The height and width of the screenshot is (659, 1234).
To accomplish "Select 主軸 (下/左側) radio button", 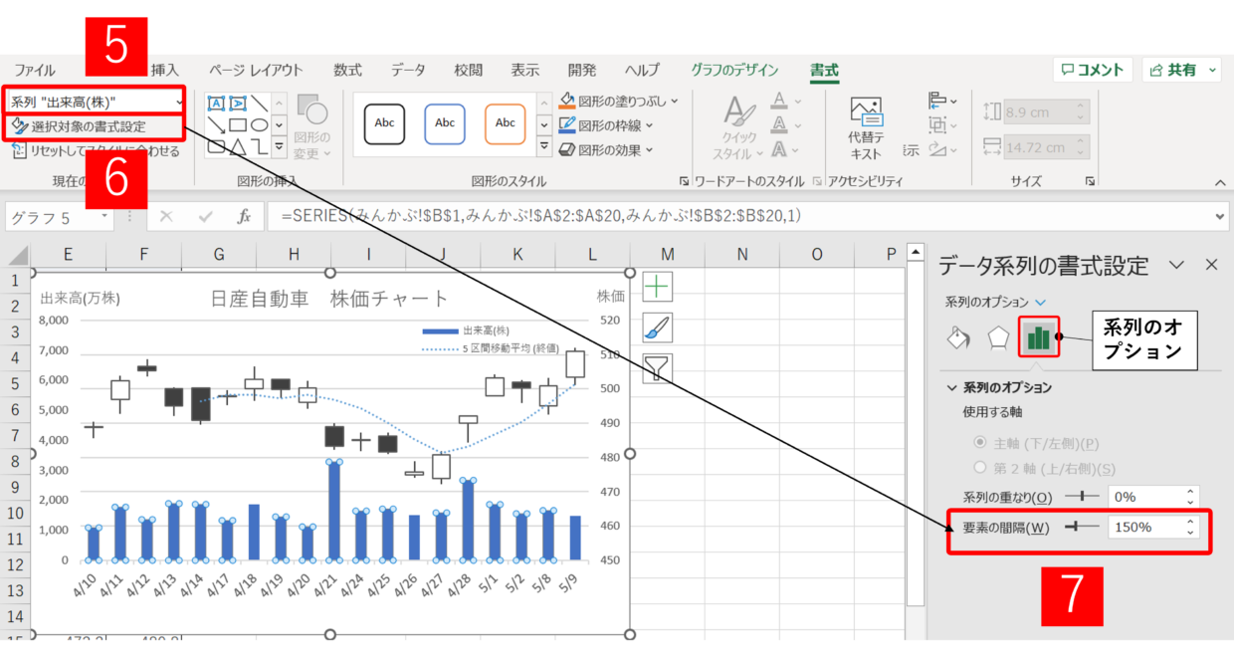I will (981, 442).
